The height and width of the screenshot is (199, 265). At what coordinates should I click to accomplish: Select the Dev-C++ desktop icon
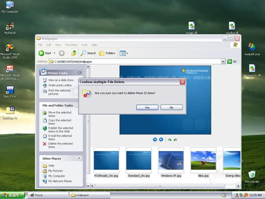point(10,92)
